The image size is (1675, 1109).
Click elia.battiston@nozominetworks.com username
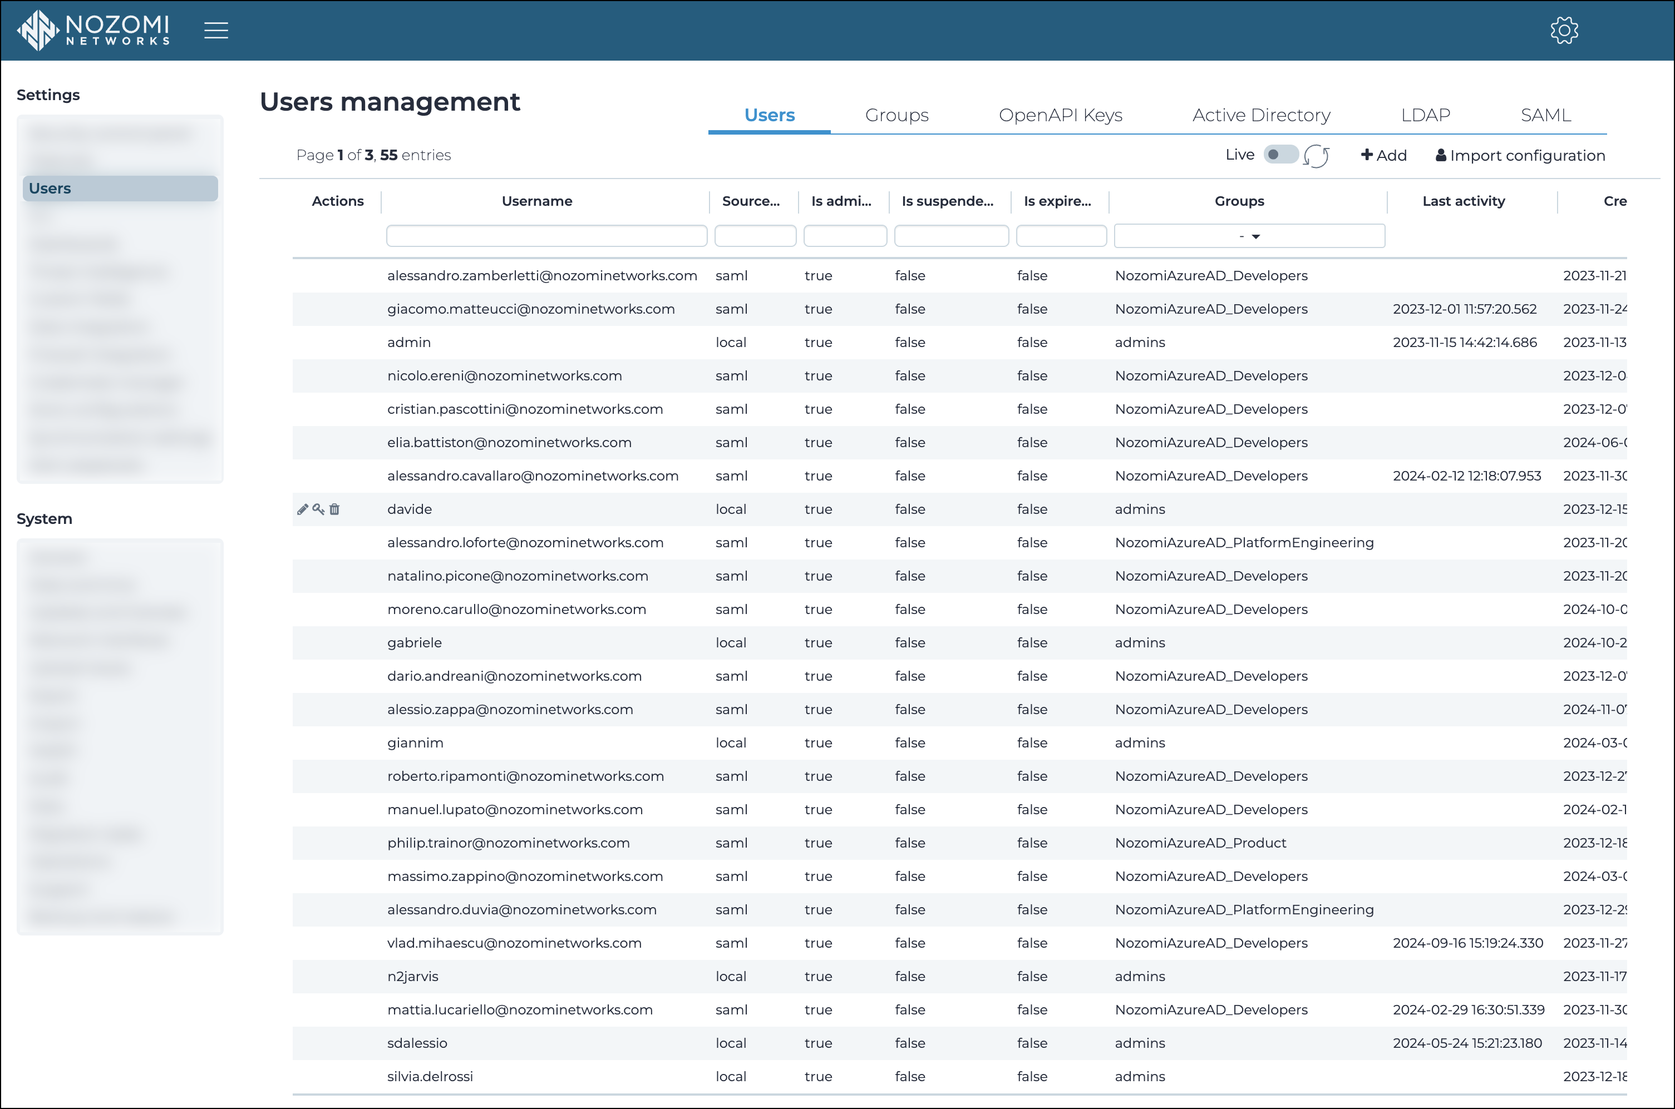[x=510, y=443]
